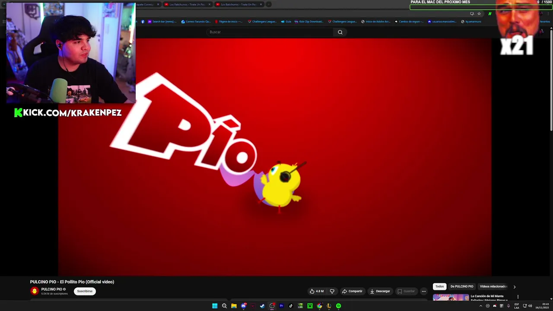Click the video title PULCINO PIO - El Pollito Pio
553x311 pixels.
(72, 282)
